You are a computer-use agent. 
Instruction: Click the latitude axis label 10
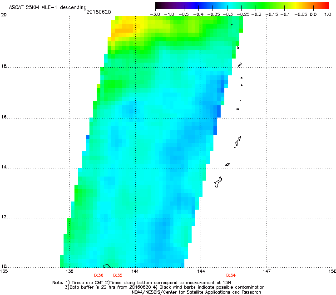point(4,266)
